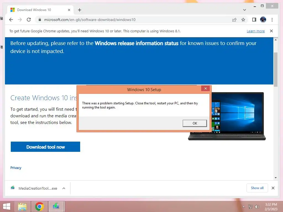Click the address bar URL

(90, 20)
